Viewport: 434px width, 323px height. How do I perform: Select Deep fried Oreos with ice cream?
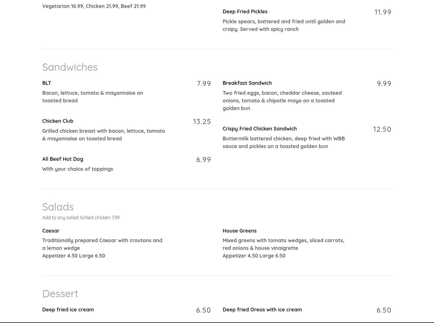pyautogui.click(x=262, y=310)
